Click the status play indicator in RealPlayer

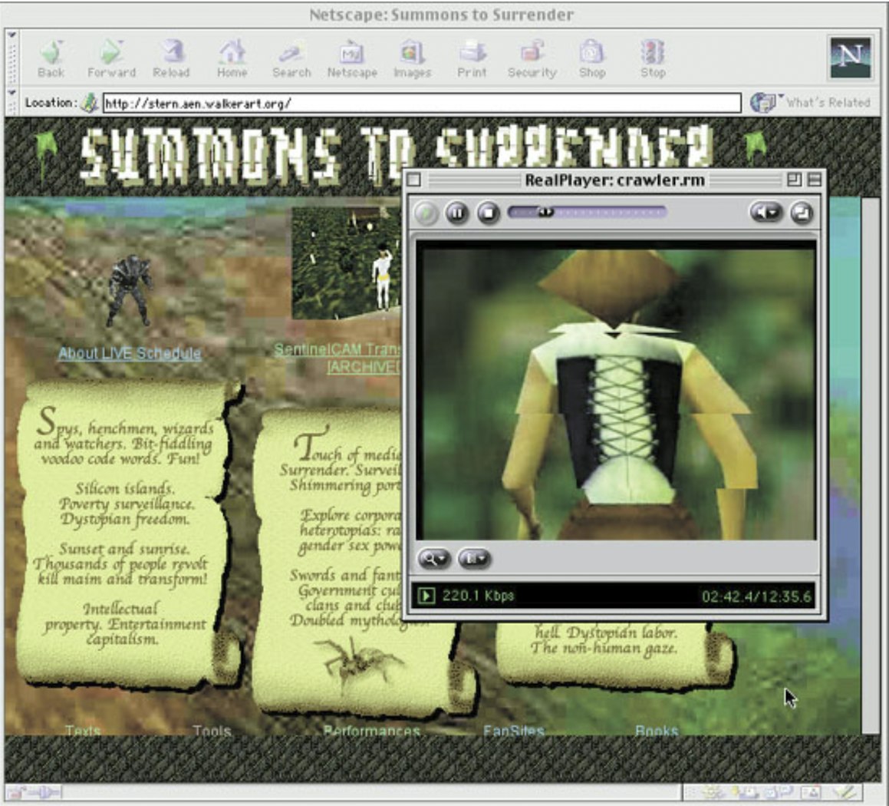tap(426, 596)
